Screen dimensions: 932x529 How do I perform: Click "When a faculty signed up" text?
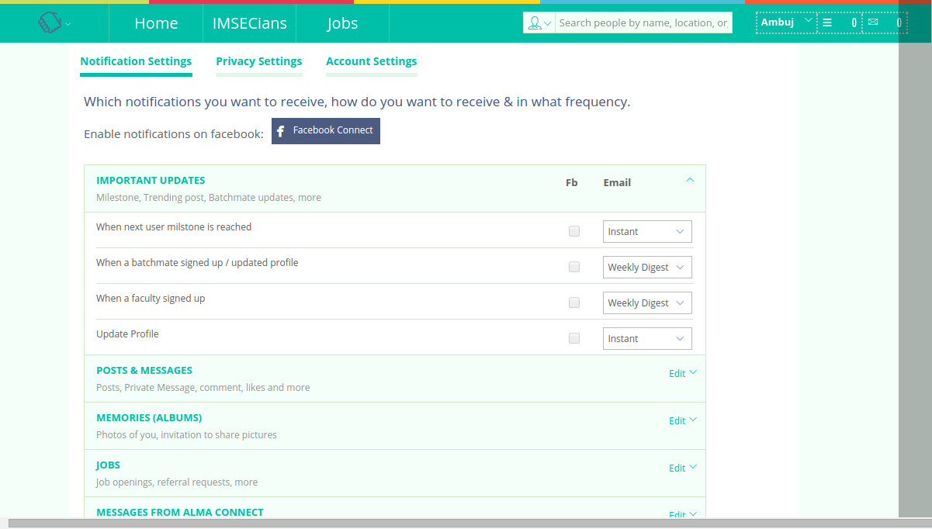[x=151, y=299]
